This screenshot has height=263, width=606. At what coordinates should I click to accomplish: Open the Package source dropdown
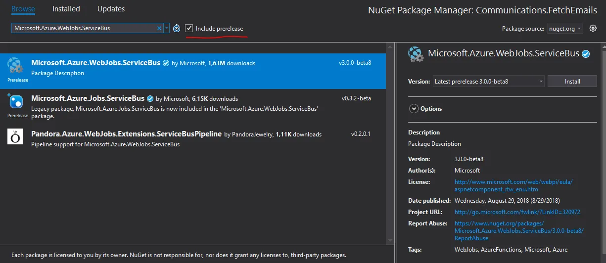[x=565, y=29]
